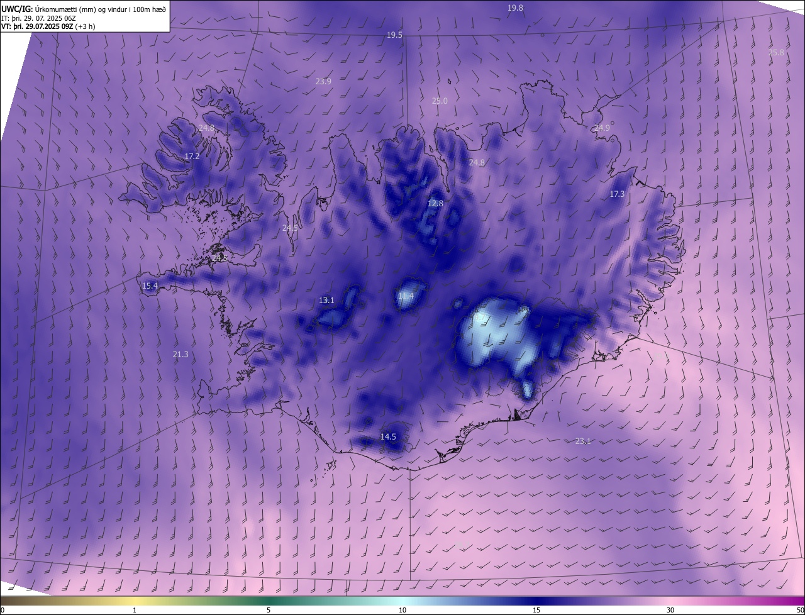The height and width of the screenshot is (615, 805).
Task: Click the 19.8 value on the map
Action: [x=515, y=8]
